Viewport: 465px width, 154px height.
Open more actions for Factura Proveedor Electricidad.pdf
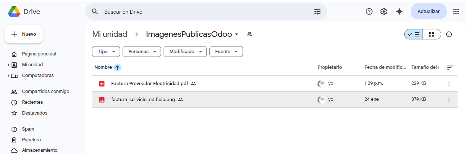coord(449,84)
